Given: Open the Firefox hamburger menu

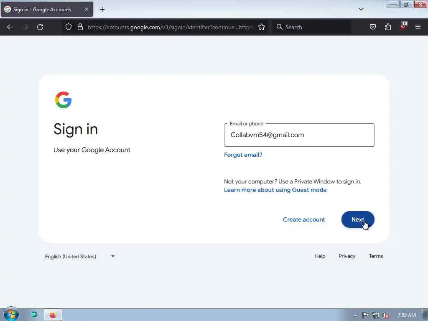Looking at the screenshot, I should pos(418,27).
